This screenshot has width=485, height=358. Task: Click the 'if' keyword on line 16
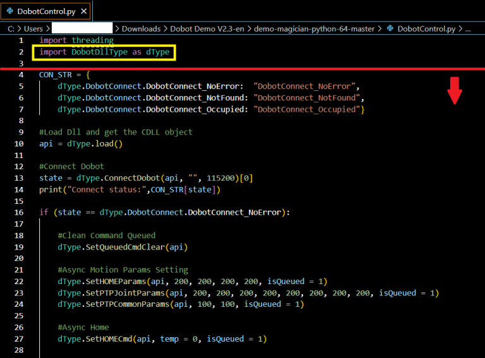point(44,212)
